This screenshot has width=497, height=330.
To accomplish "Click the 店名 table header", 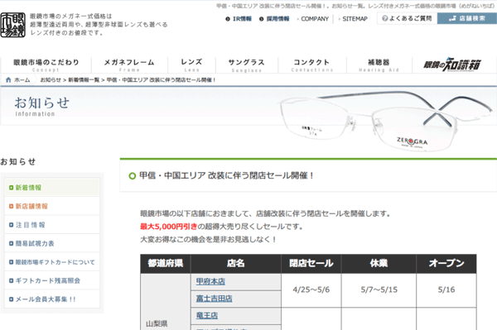I will pos(236,263).
